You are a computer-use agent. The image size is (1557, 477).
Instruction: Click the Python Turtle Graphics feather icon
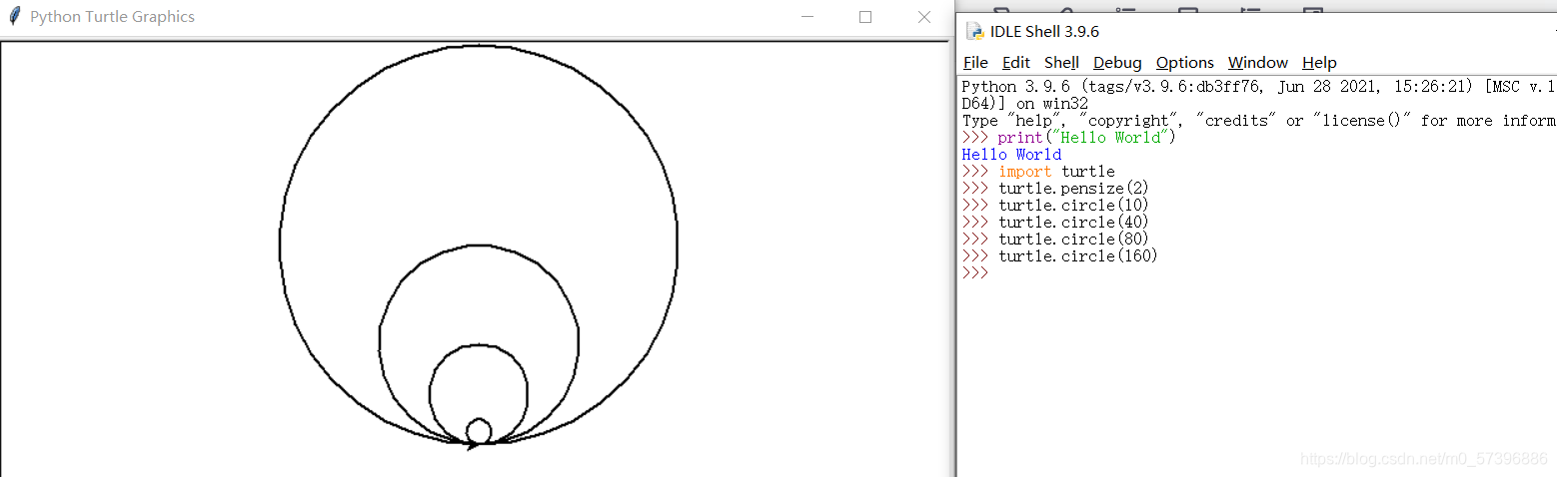(14, 17)
